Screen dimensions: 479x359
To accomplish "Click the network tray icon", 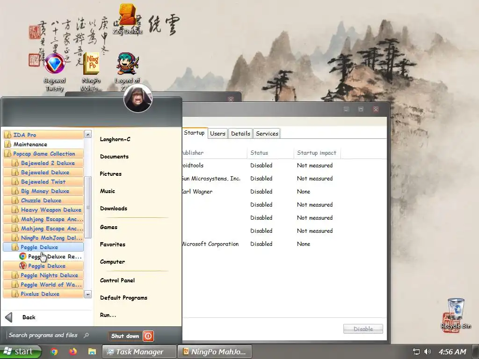I will tap(416, 352).
